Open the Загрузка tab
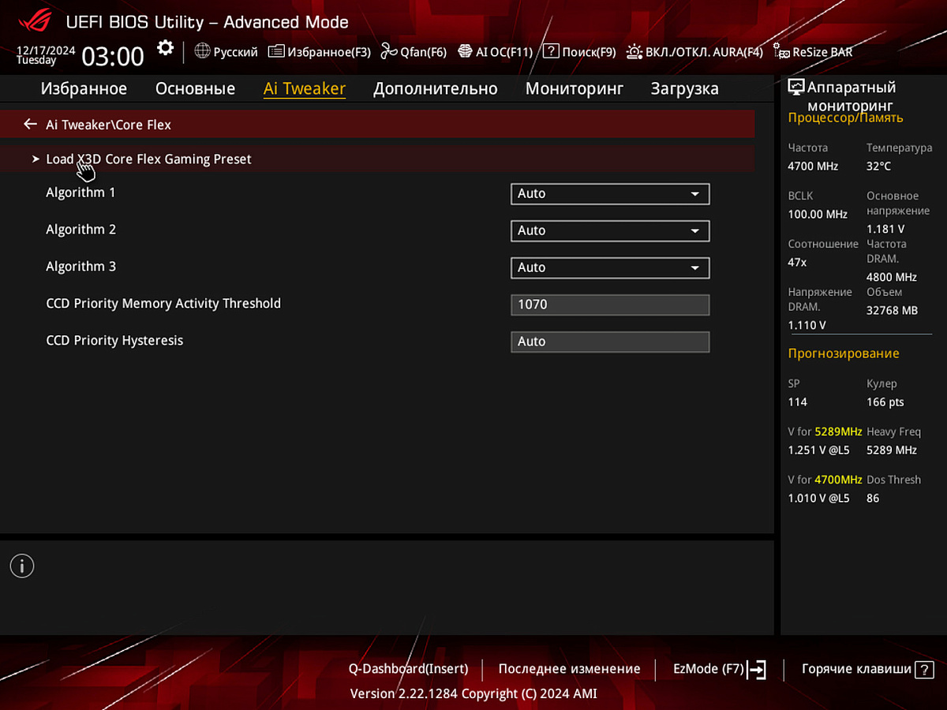The width and height of the screenshot is (947, 710). pos(684,88)
